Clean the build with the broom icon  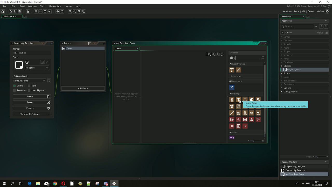pyautogui.click(x=49, y=11)
